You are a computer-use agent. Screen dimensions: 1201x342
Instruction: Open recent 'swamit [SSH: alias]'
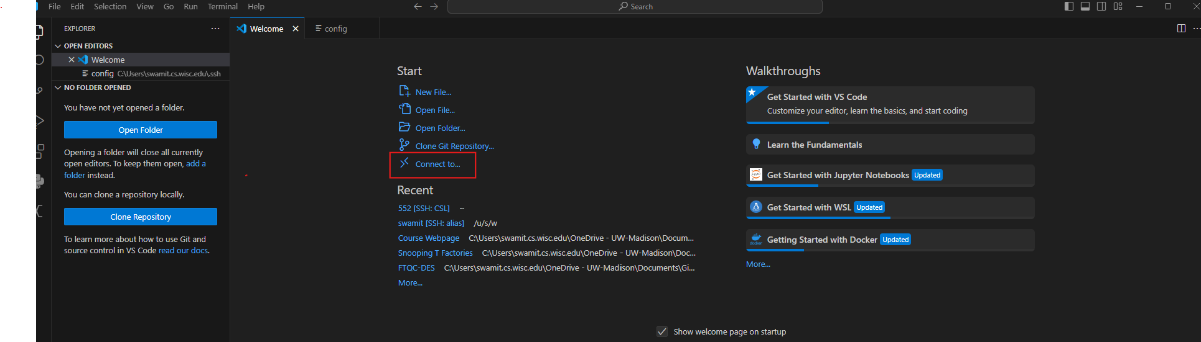(x=431, y=223)
